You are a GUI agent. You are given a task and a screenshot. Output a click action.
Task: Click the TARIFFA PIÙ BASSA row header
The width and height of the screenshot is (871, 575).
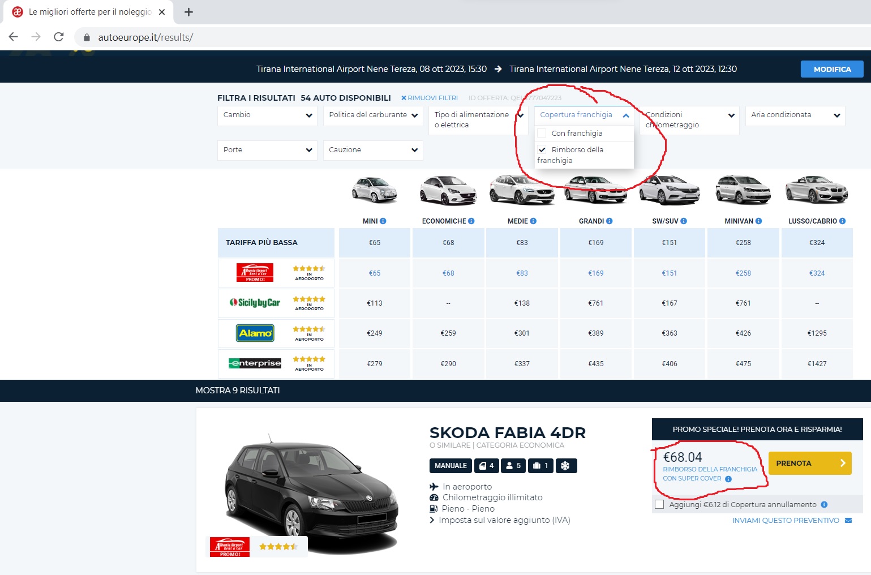[x=276, y=242]
